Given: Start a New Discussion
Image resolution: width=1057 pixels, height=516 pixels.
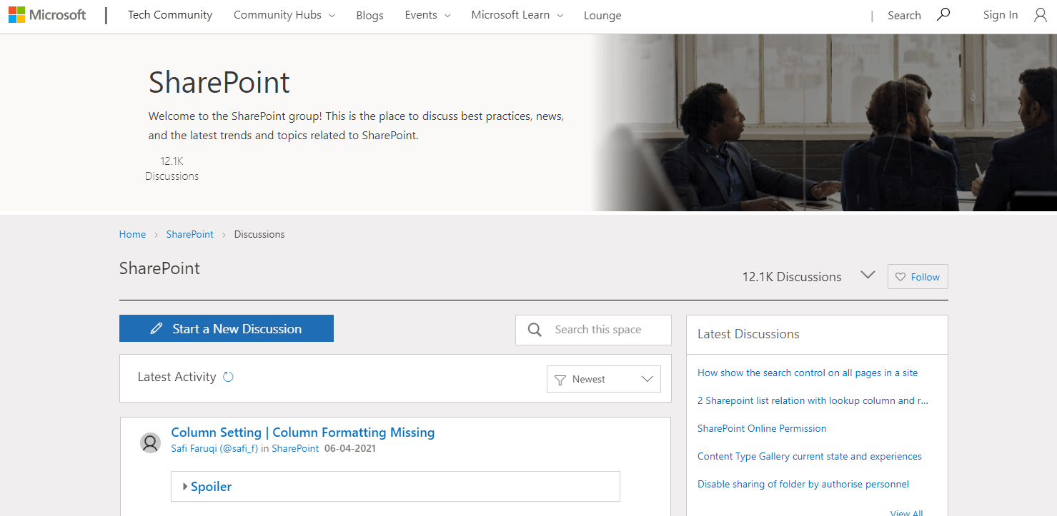Looking at the screenshot, I should click(227, 328).
